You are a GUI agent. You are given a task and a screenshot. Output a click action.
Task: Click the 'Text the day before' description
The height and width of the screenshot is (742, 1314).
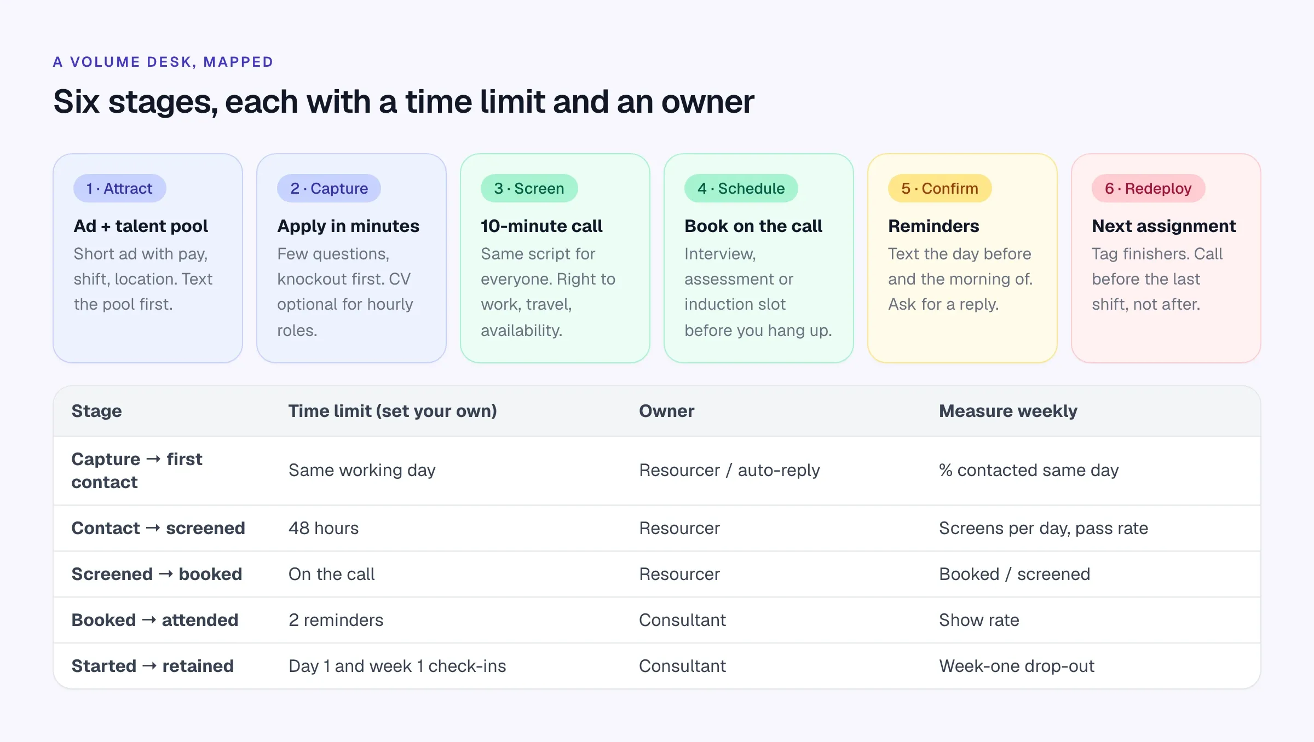coord(960,279)
